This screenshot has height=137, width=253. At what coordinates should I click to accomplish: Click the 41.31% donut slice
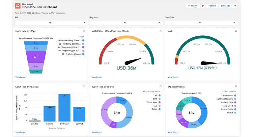pos(104,109)
